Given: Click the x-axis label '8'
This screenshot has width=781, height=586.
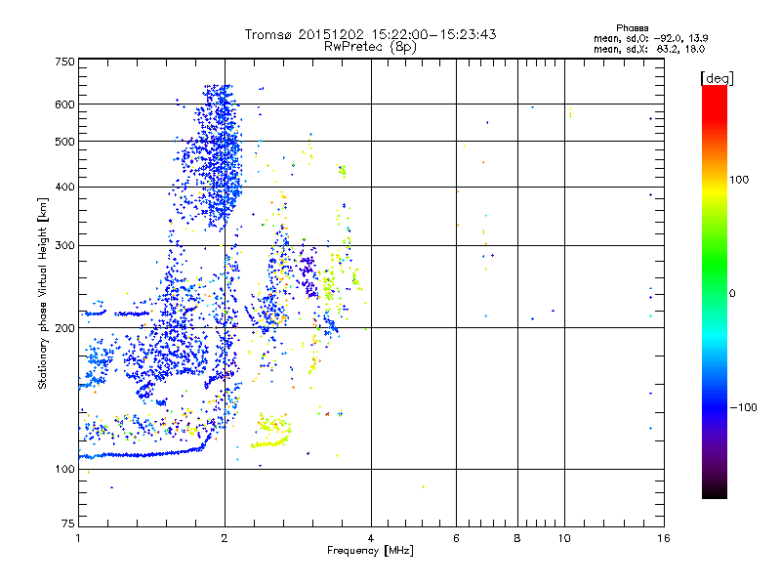Looking at the screenshot, I should point(517,538).
